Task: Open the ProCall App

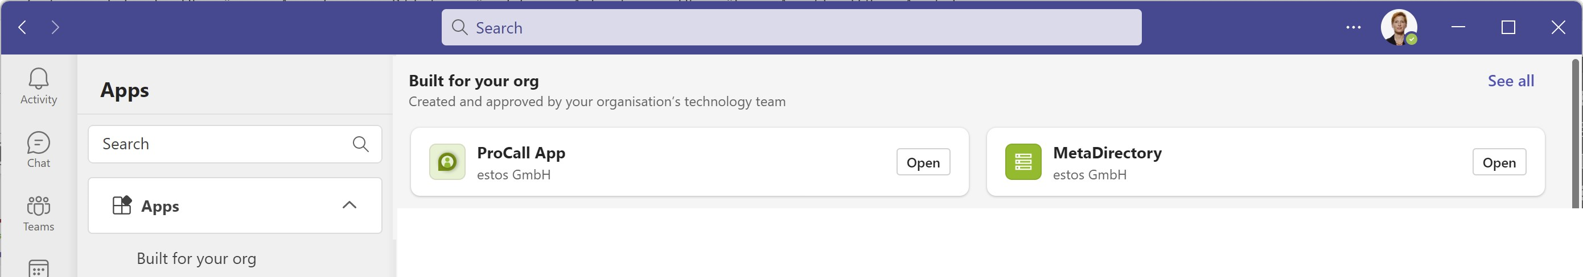Action: coord(922,162)
